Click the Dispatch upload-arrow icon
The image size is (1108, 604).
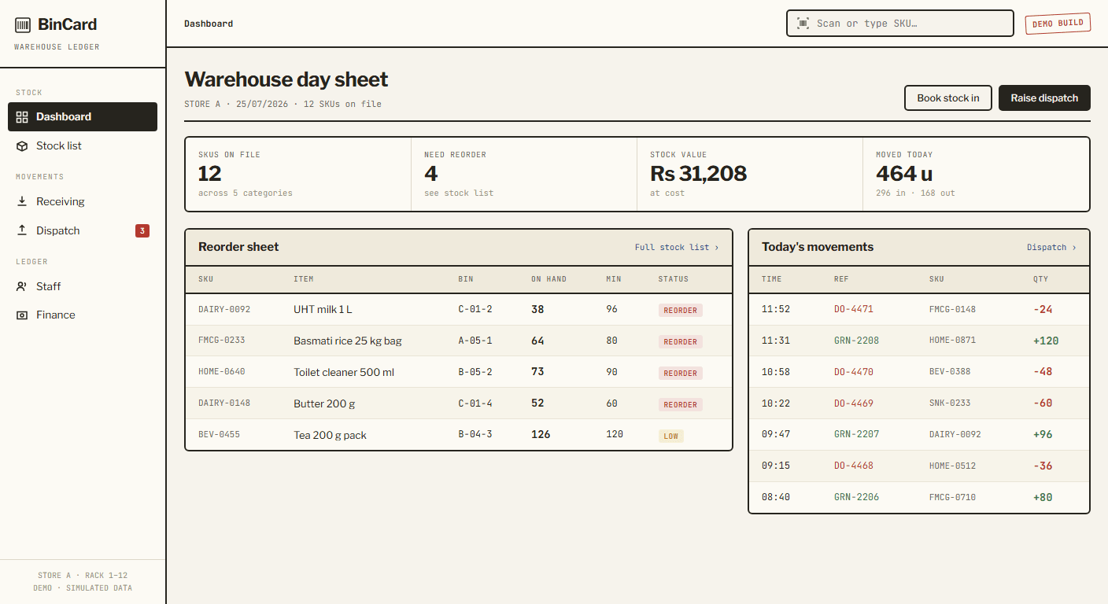click(x=22, y=230)
